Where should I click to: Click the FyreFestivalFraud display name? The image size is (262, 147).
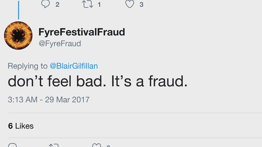coord(81,32)
